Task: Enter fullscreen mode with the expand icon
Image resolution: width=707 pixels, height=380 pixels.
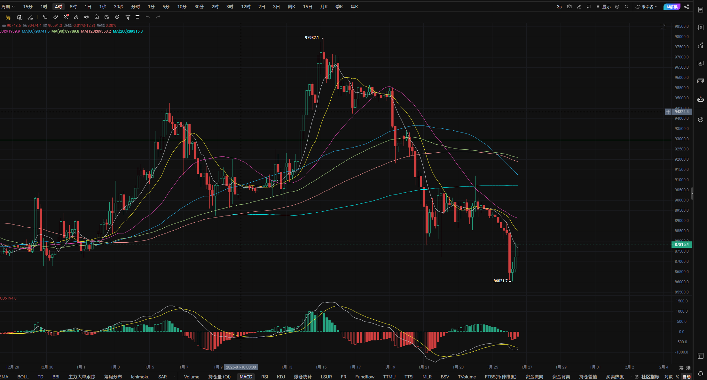Action: [x=627, y=7]
